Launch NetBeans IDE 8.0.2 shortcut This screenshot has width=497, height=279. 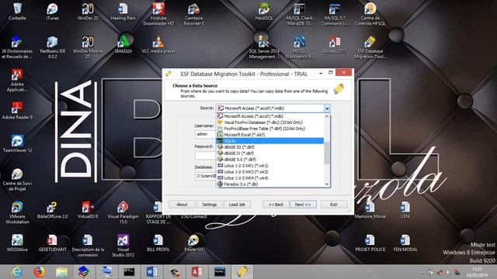point(53,46)
